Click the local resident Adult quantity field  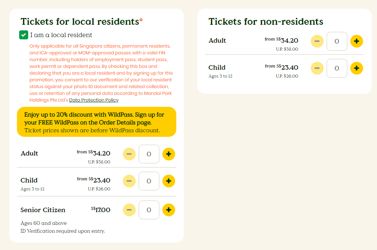[x=149, y=154]
